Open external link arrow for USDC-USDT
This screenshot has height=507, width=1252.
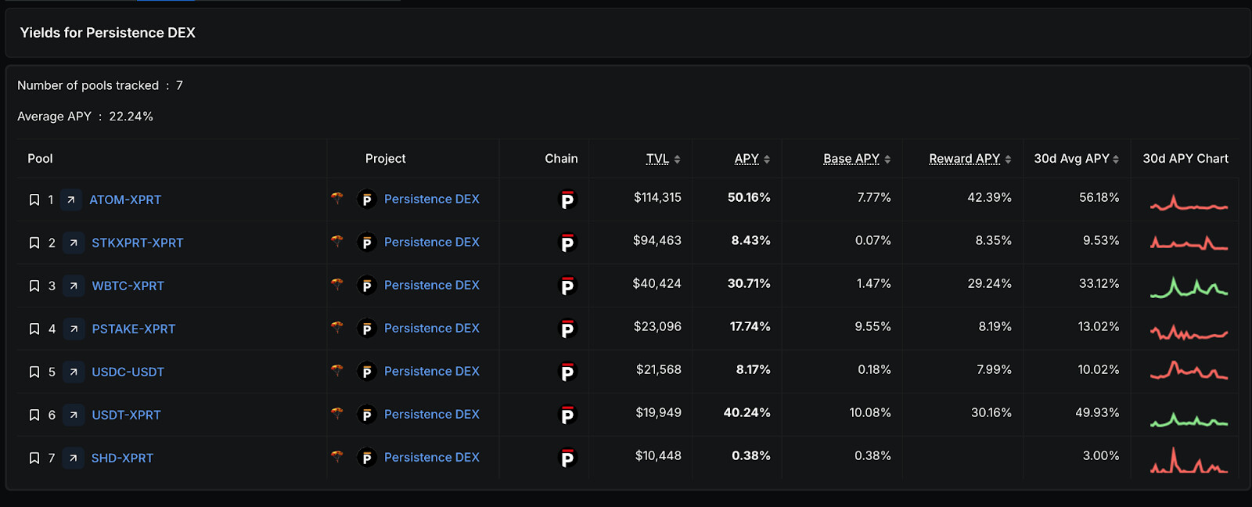tap(74, 372)
